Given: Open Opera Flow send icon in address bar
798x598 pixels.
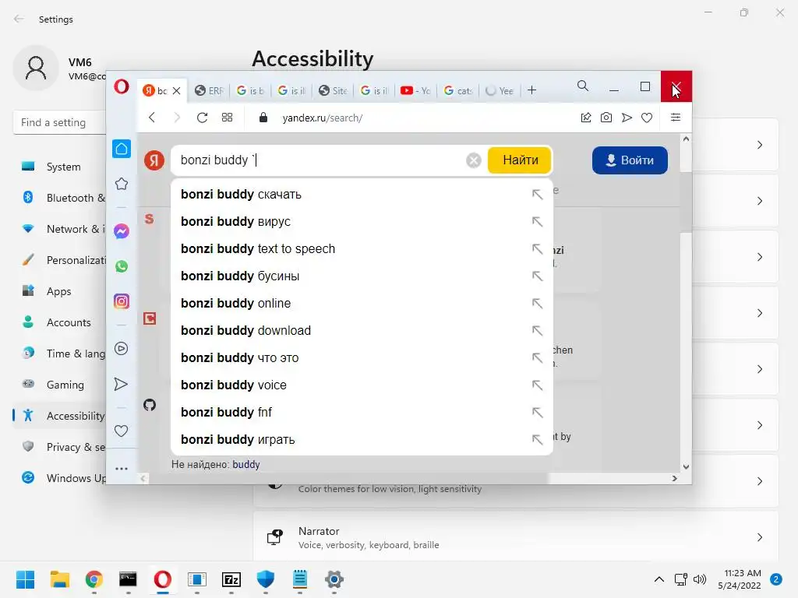Looking at the screenshot, I should tap(627, 118).
